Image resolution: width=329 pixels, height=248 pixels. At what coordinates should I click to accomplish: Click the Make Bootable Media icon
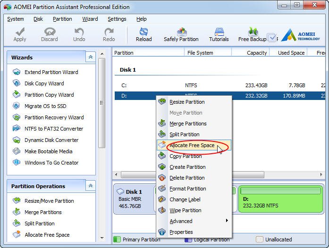[17, 151]
